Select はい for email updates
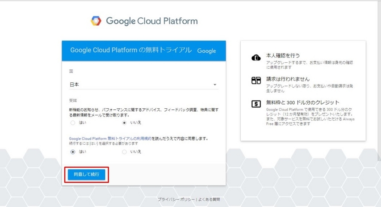Image resolution: width=381 pixels, height=207 pixels. [x=73, y=123]
